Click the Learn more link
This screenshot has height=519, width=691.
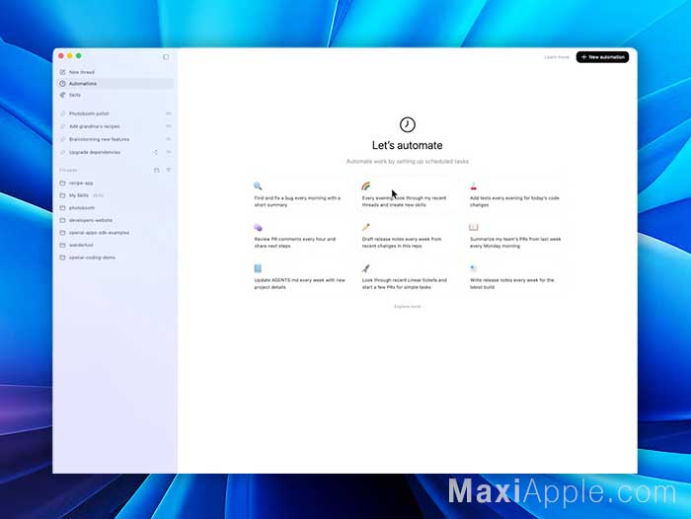pos(557,57)
